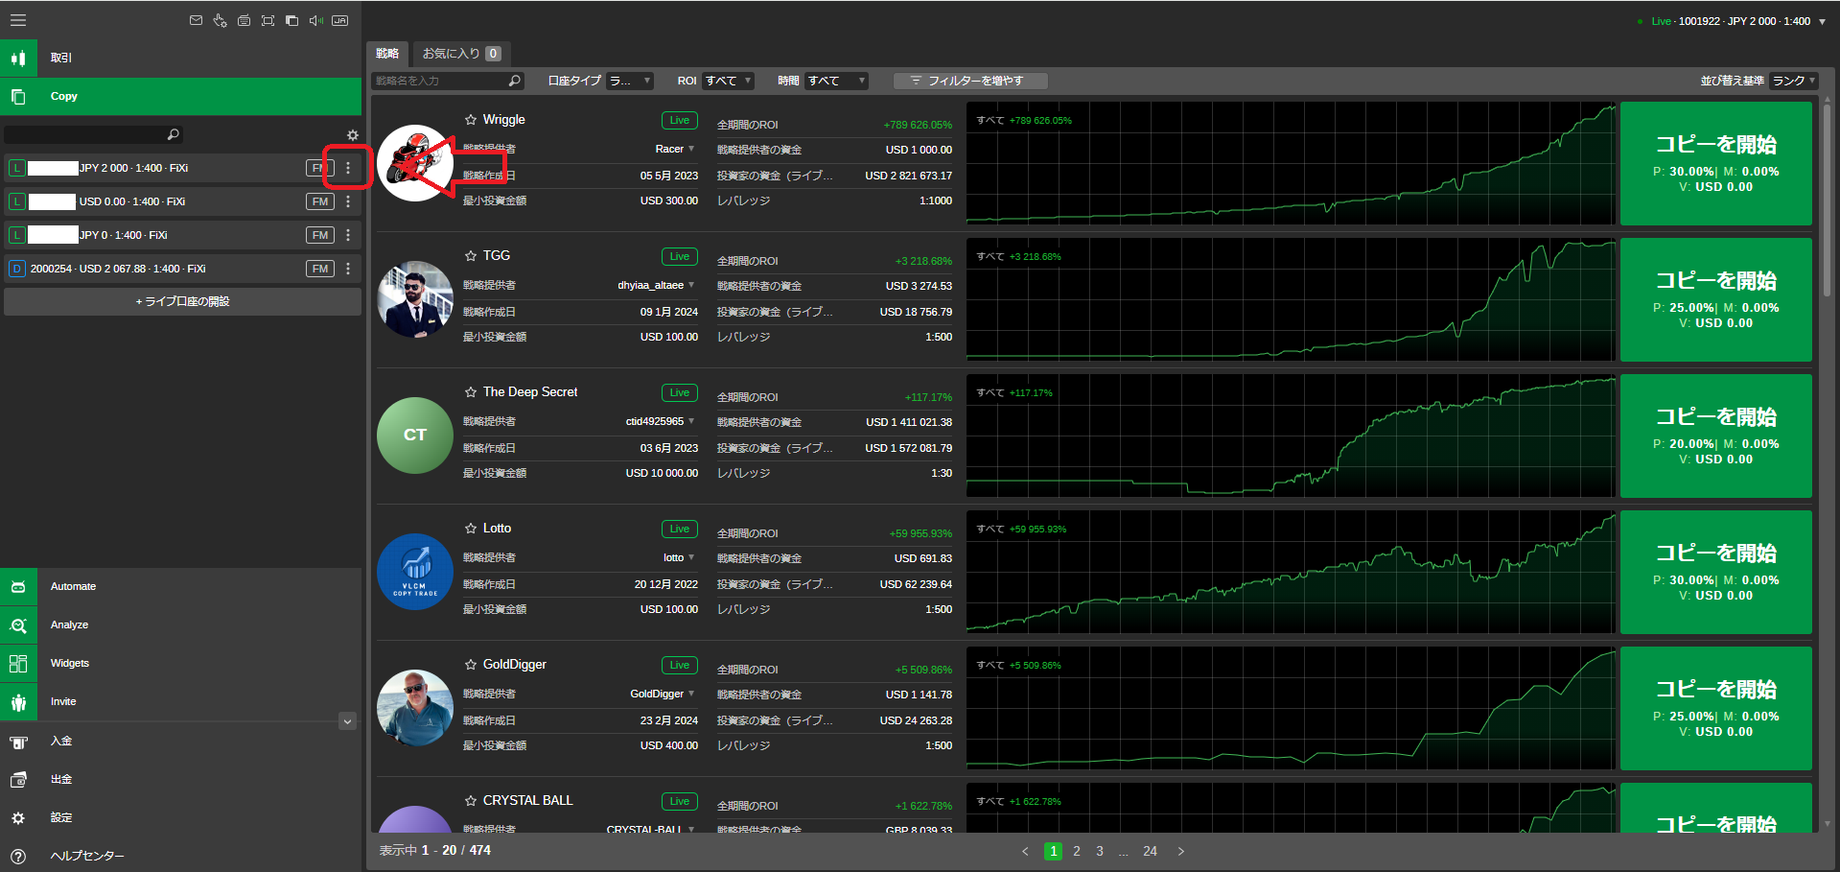Screen dimensions: 1840x872
Task: Favorite the CRYSTAL BALL strategy star
Action: [471, 801]
